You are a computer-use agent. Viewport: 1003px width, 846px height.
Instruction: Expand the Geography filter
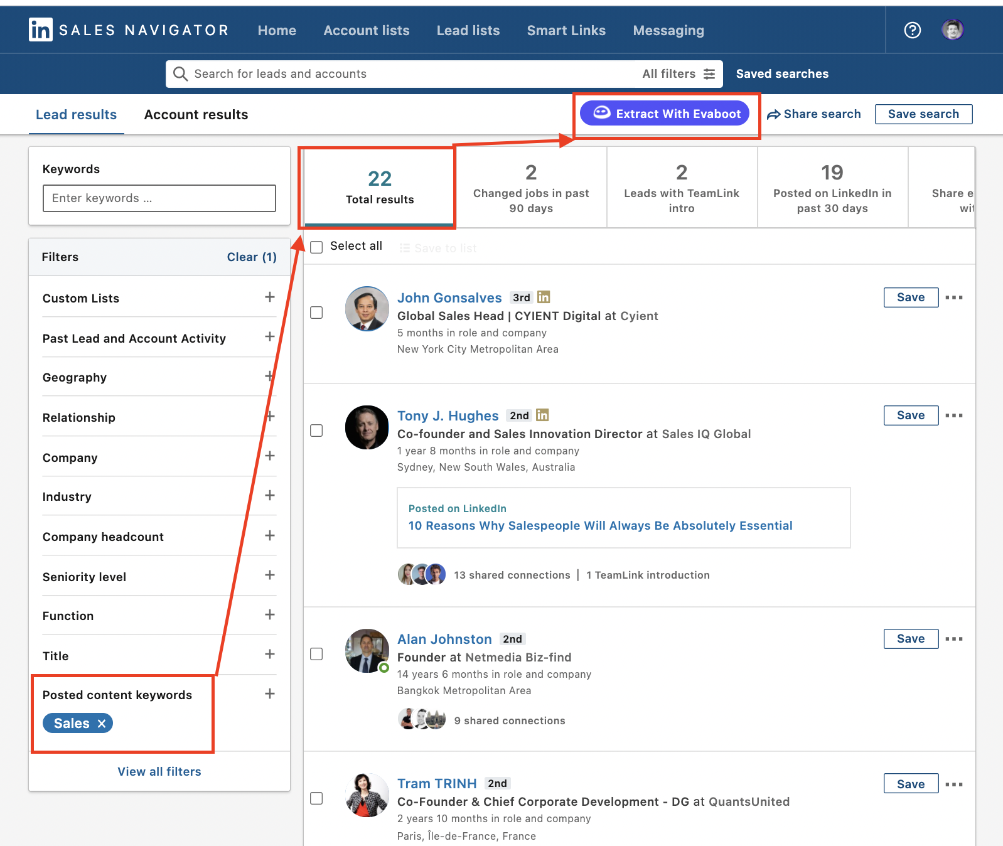[270, 376]
